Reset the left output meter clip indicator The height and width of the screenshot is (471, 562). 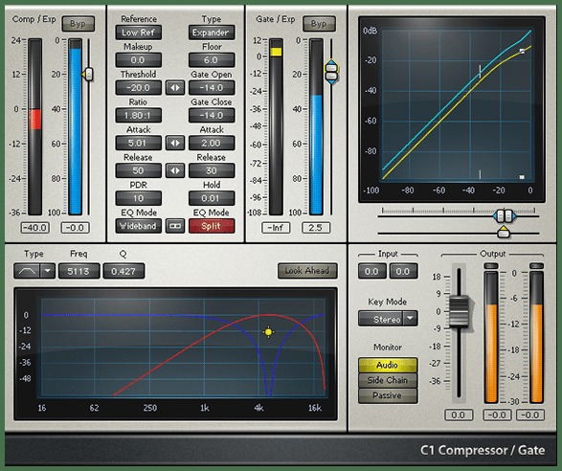click(x=491, y=266)
